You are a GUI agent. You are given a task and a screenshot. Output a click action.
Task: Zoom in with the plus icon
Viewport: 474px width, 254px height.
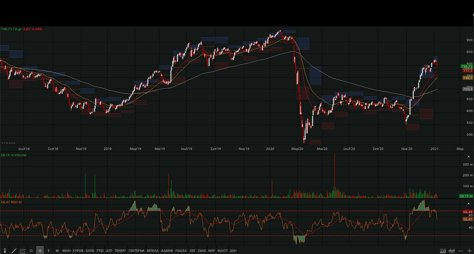pos(469,251)
